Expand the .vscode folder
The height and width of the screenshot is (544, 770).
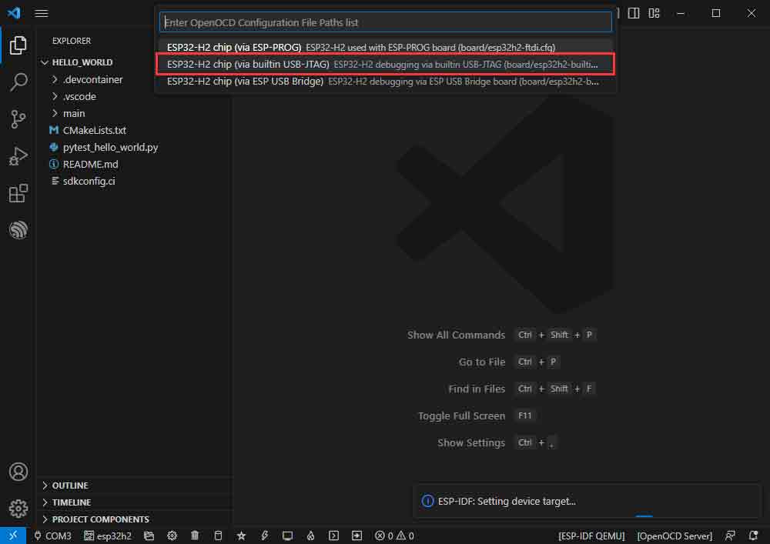pyautogui.click(x=79, y=97)
